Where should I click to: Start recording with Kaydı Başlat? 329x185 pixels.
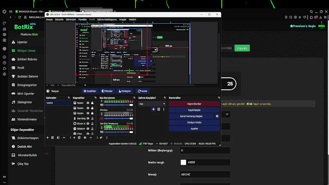(x=194, y=110)
